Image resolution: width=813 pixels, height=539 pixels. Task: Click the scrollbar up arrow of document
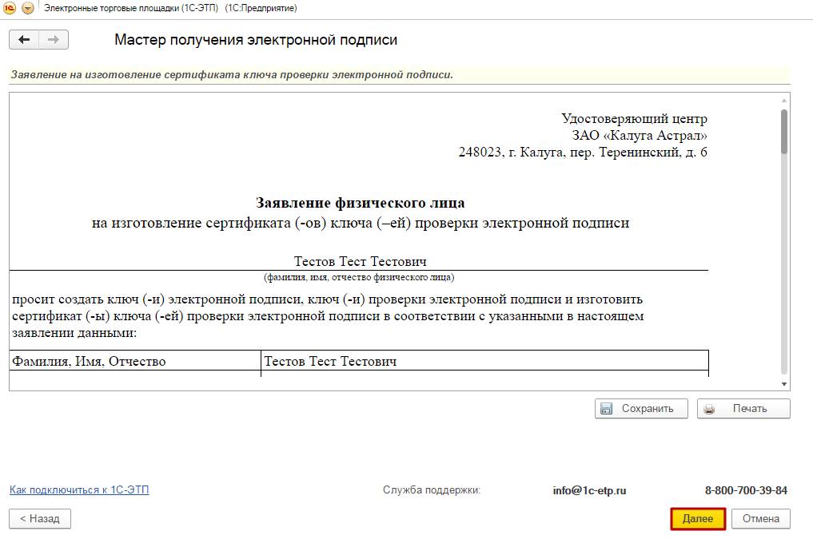(784, 101)
